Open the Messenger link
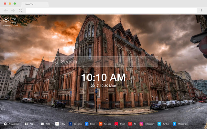 coord(183,124)
